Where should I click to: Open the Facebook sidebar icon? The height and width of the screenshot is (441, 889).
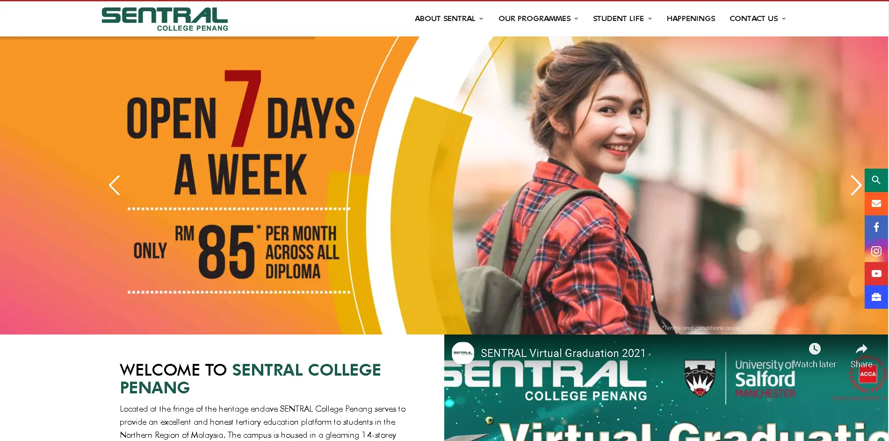[x=876, y=227]
